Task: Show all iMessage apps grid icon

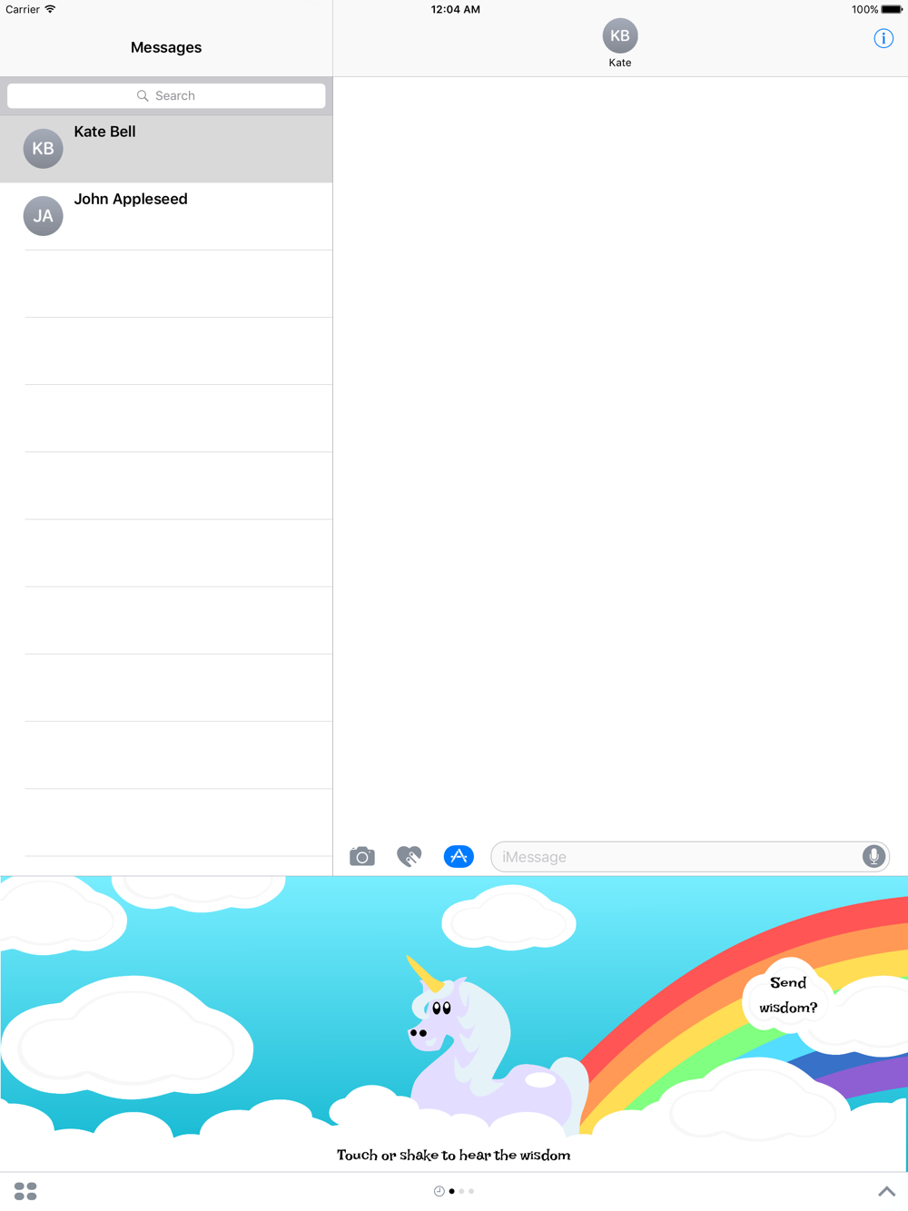Action: tap(25, 1191)
